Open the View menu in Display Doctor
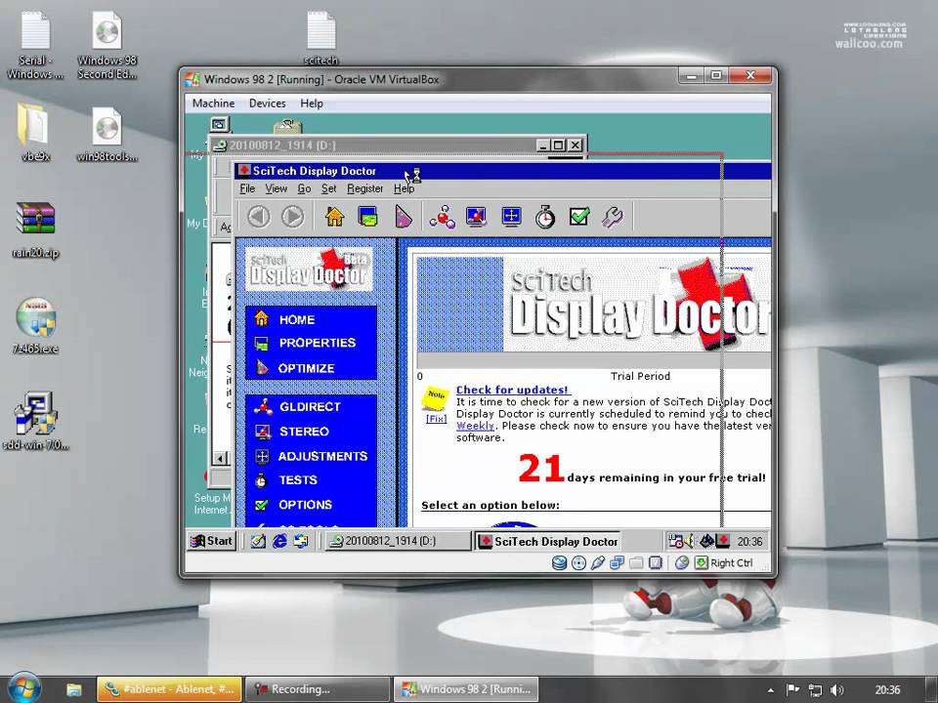The image size is (938, 703). (276, 188)
